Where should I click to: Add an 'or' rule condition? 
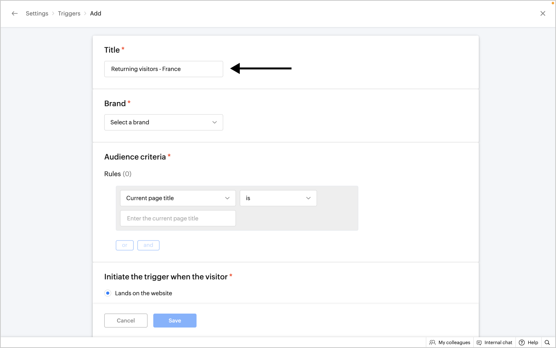(125, 245)
